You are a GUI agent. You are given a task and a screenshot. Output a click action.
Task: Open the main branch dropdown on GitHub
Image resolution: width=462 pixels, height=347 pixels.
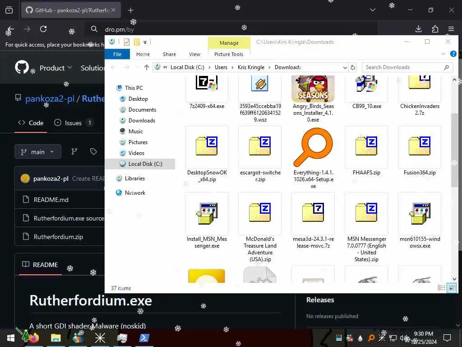coord(38,152)
